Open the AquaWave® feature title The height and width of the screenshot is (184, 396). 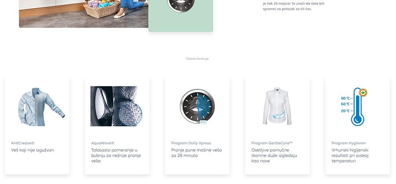[x=103, y=143]
